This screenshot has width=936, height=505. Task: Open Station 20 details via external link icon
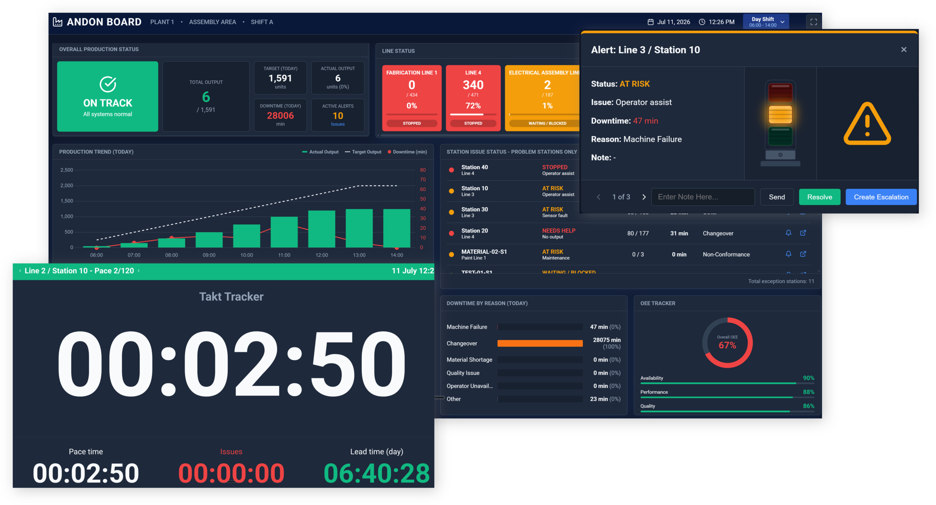803,233
